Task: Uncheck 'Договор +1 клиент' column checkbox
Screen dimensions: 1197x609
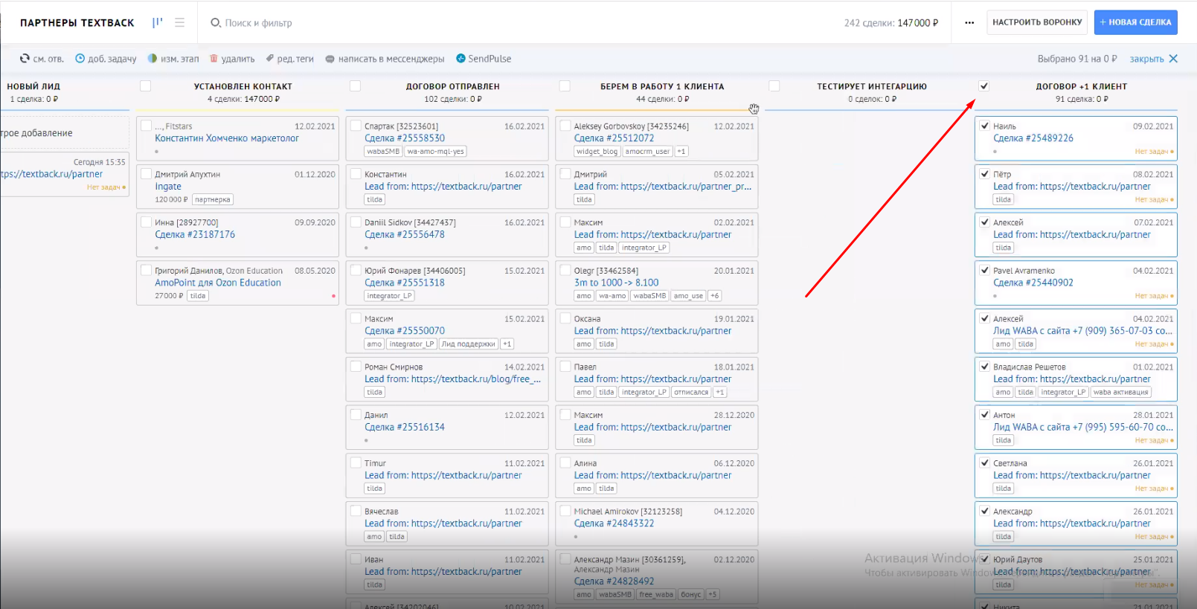Action: point(984,86)
